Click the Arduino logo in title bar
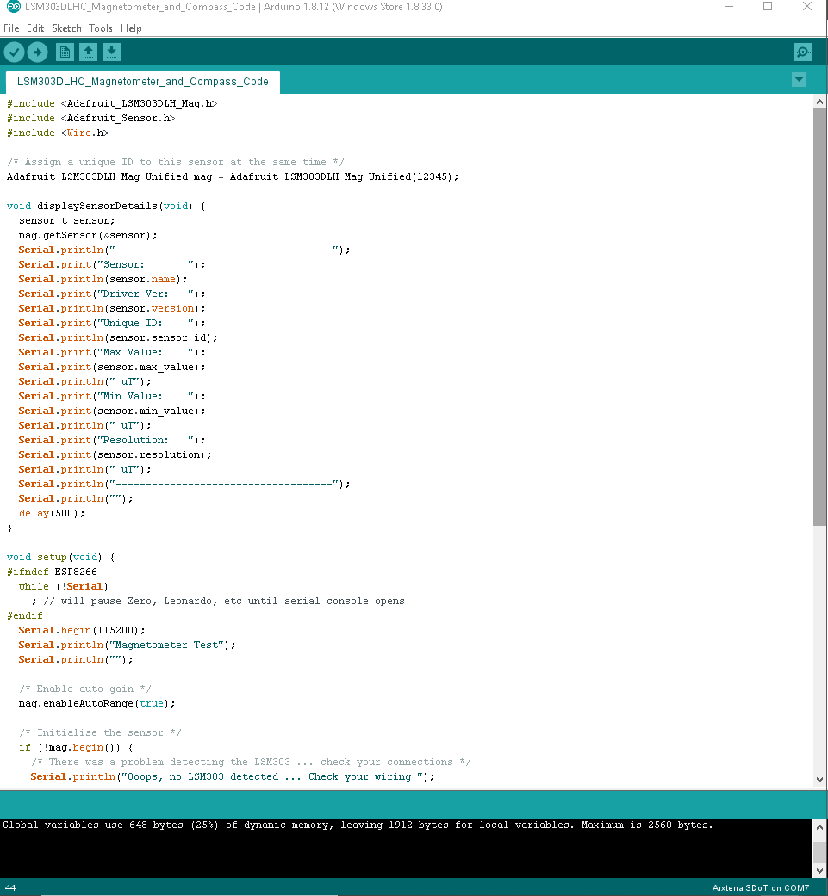 [x=13, y=7]
